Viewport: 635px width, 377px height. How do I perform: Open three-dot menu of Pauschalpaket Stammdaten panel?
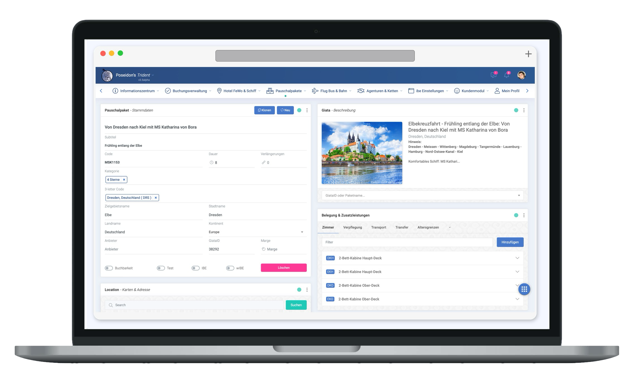(307, 110)
